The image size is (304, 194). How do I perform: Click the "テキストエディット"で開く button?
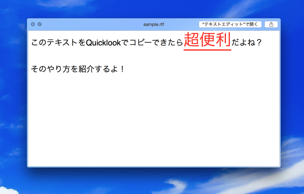click(230, 24)
